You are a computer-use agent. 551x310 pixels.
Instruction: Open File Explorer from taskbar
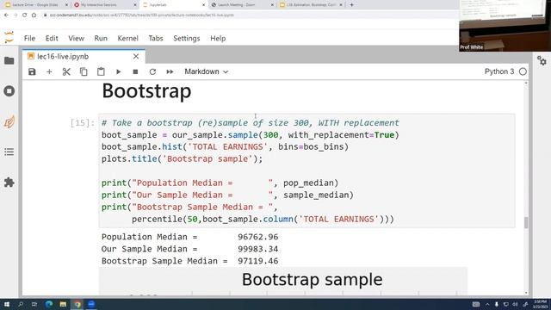63,304
